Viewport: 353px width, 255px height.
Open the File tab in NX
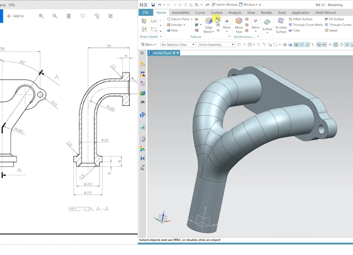point(146,12)
